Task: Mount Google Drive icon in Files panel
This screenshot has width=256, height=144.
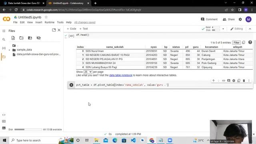Action: point(30,38)
